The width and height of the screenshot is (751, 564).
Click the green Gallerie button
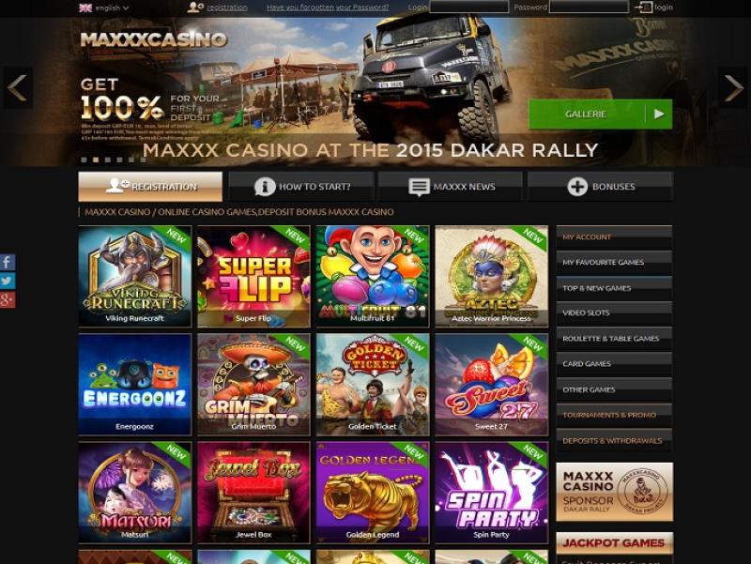(x=600, y=114)
